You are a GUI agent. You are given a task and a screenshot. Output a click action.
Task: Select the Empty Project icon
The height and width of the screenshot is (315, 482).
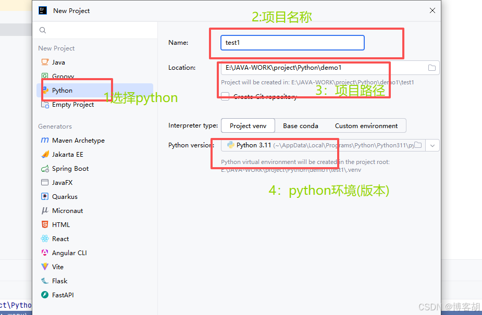click(45, 104)
